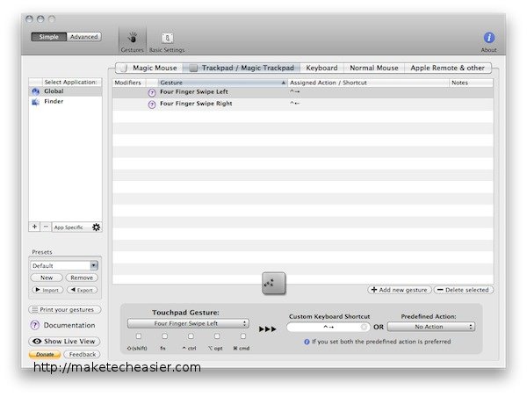The image size is (527, 397).
Task: Toggle the fn modifier checkbox
Action: click(165, 336)
